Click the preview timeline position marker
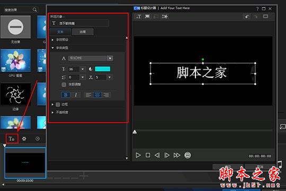 click(135, 132)
